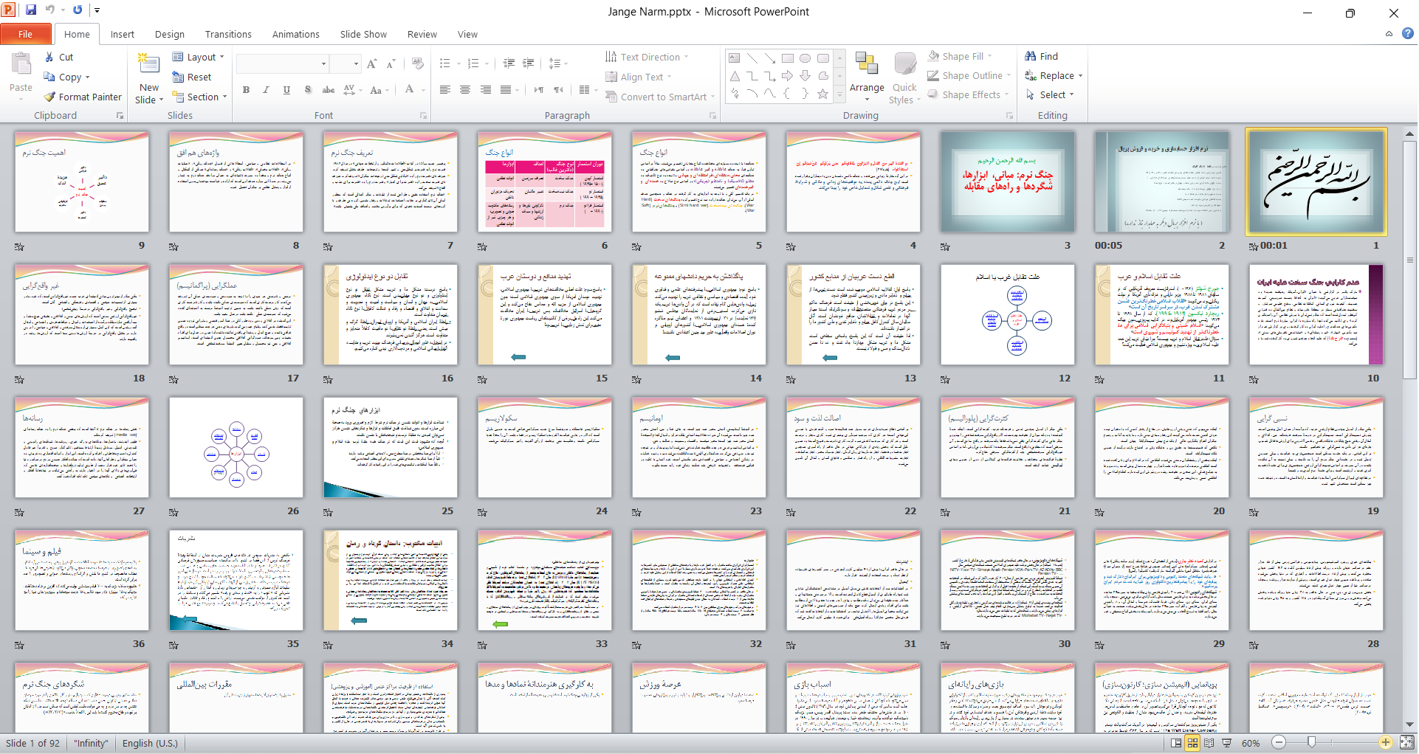This screenshot has width=1419, height=754.
Task: Toggle Center text alignment
Action: [465, 90]
